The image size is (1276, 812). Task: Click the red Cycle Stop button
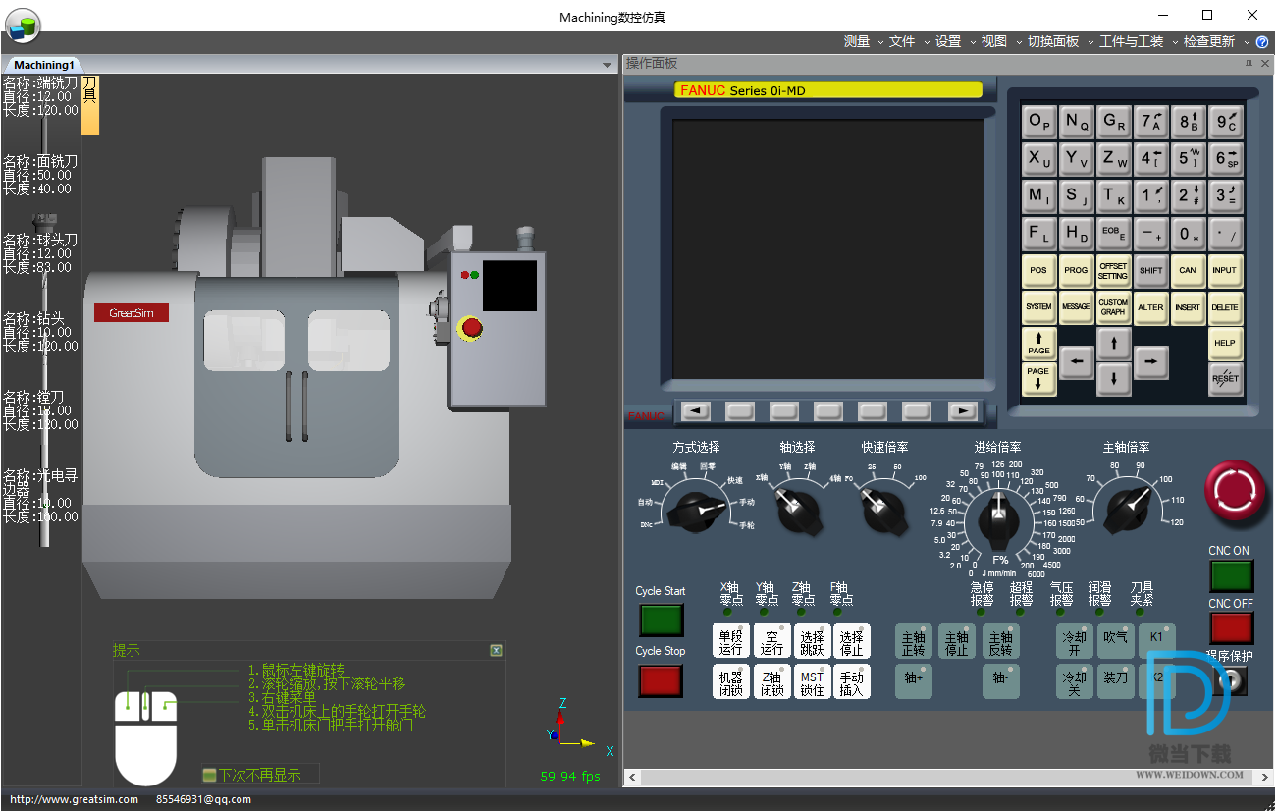661,680
